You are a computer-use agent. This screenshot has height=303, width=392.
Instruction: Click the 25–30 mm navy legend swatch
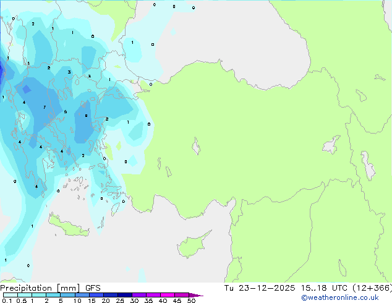[x=125, y=295]
